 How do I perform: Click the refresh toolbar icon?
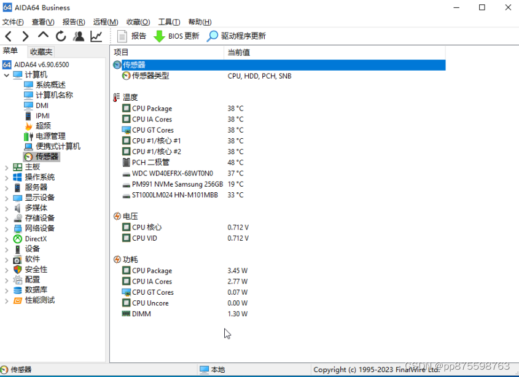point(61,36)
